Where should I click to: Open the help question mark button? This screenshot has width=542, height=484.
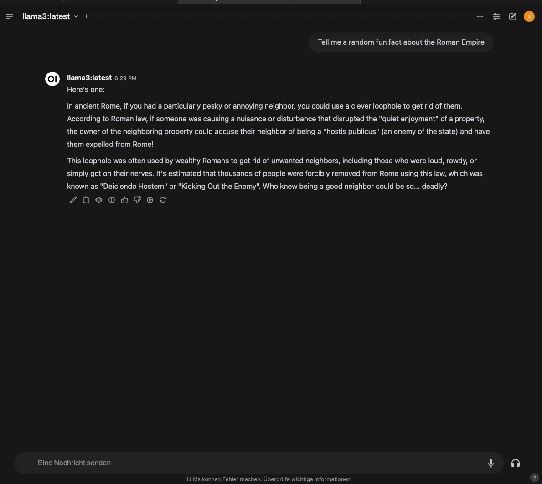click(x=535, y=478)
